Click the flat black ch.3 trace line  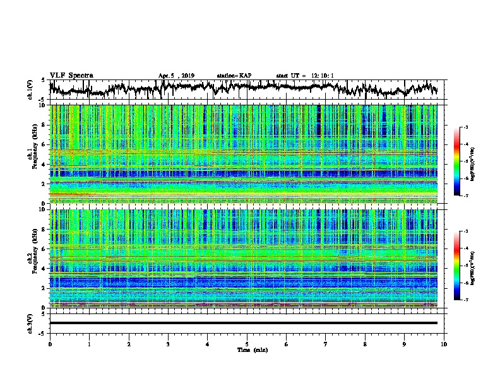tap(243, 323)
